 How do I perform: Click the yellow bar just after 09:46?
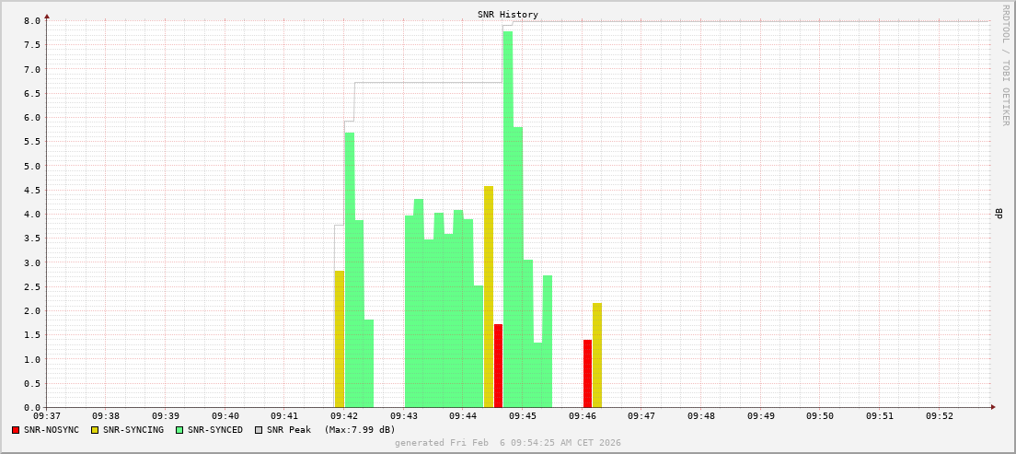[x=597, y=355]
